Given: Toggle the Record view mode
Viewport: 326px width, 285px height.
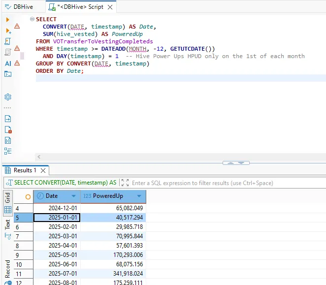Looking at the screenshot, I should coord(8,269).
